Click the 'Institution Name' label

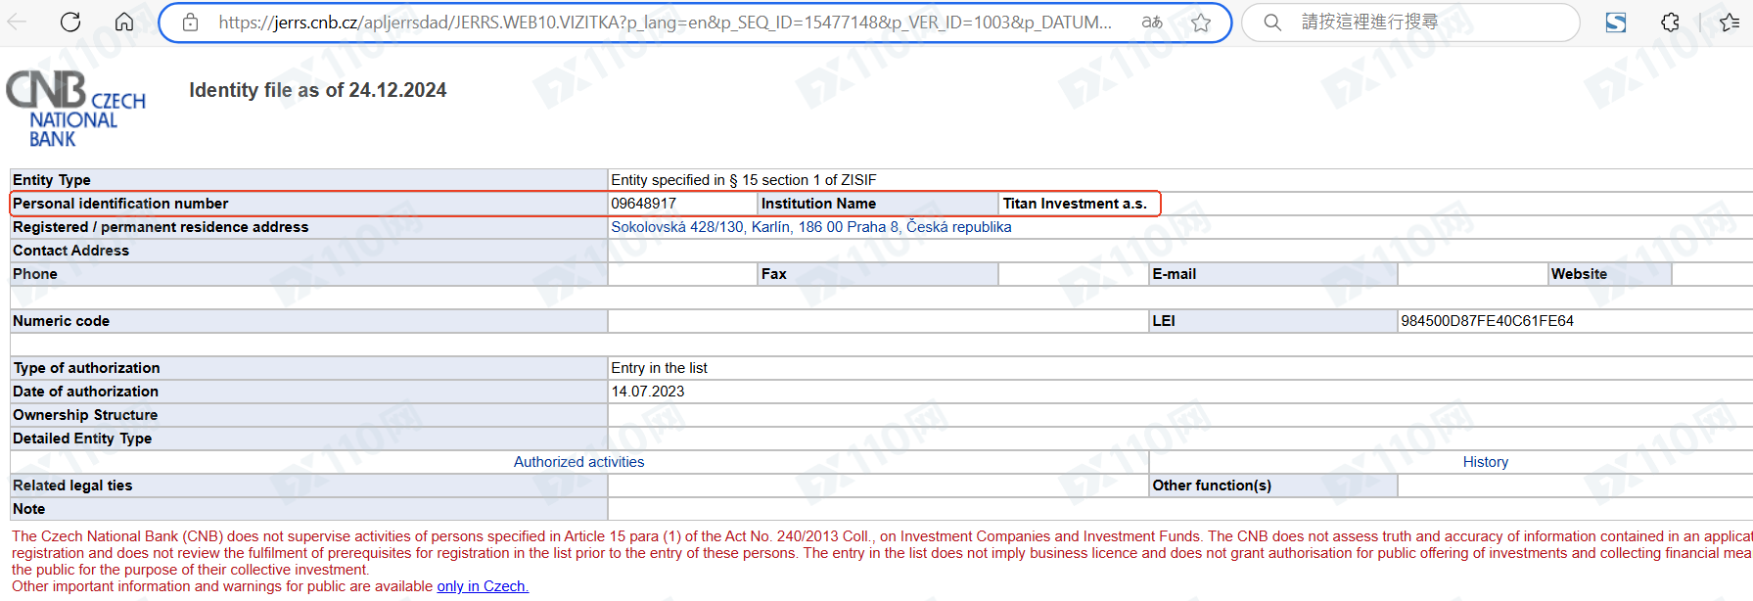point(819,204)
